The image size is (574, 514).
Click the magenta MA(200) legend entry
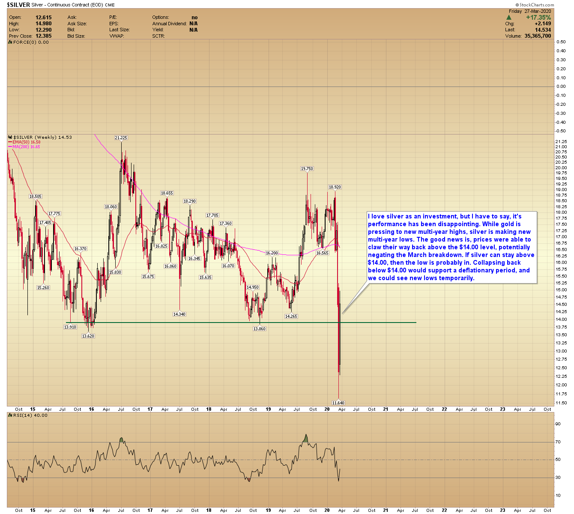[24, 147]
